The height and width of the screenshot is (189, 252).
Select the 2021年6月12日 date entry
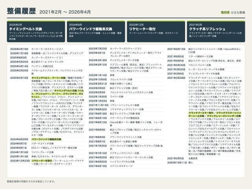[176, 49]
